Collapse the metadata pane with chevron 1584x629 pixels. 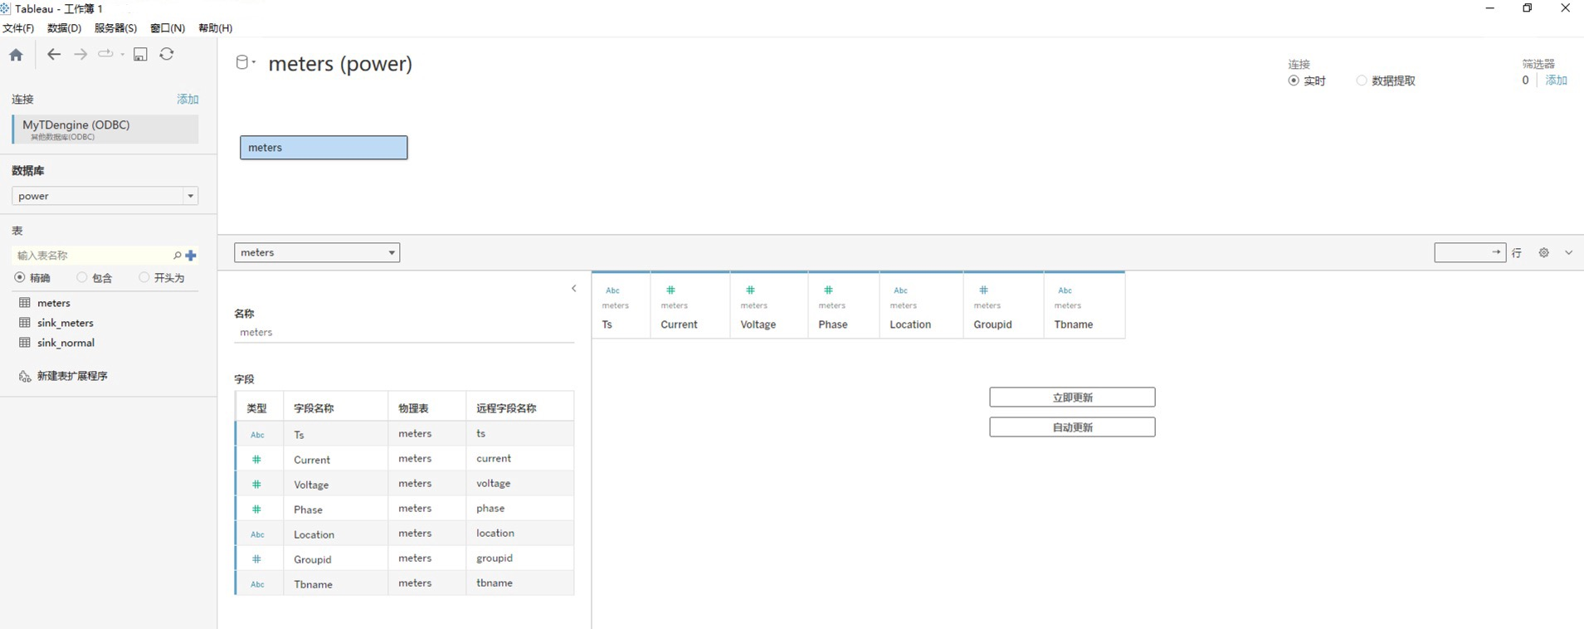(x=573, y=289)
